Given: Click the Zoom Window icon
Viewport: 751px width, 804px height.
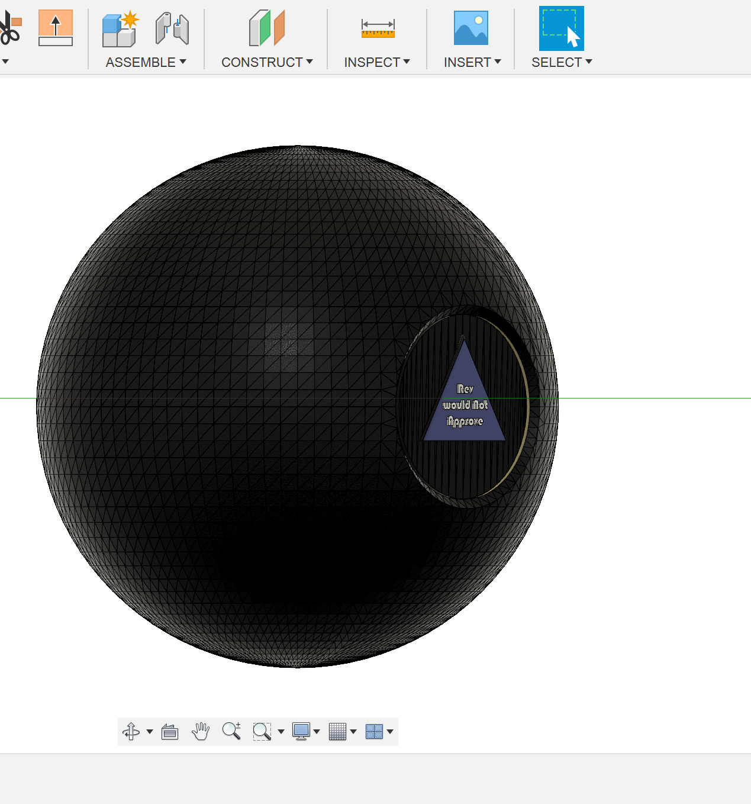Looking at the screenshot, I should click(x=262, y=732).
